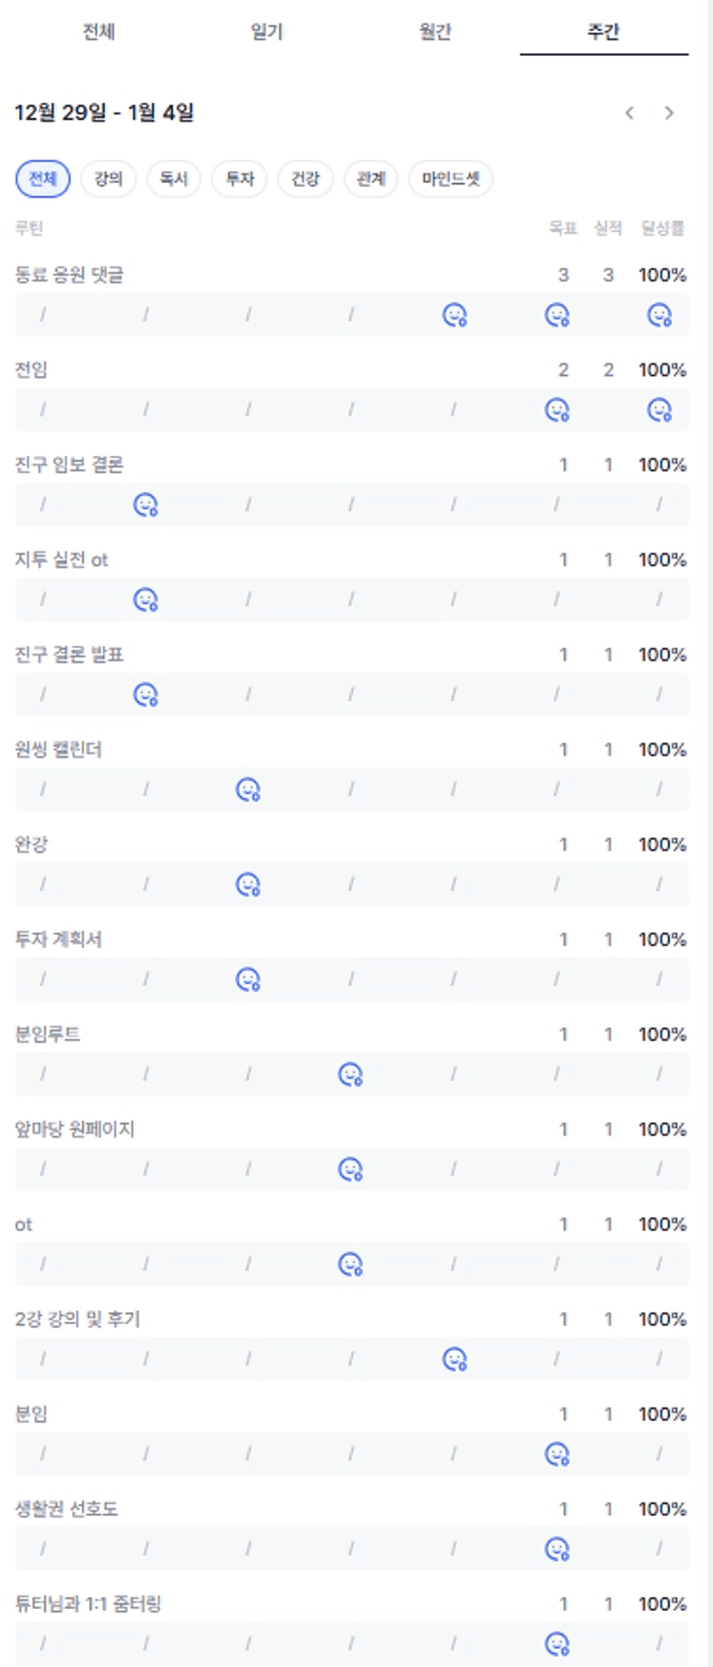This screenshot has height=1667, width=713.
Task: Click the smiley icon in 완강 row
Action: coord(248,885)
